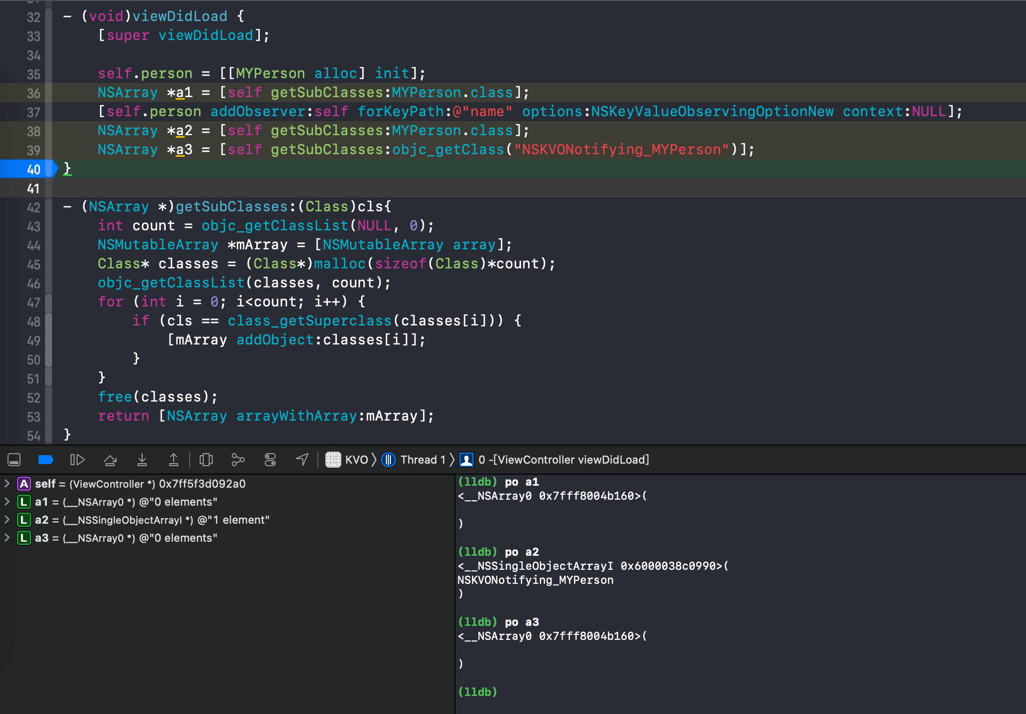
Task: Select the a2 __NSSingleObjectArrayI variable row
Action: [x=227, y=520]
